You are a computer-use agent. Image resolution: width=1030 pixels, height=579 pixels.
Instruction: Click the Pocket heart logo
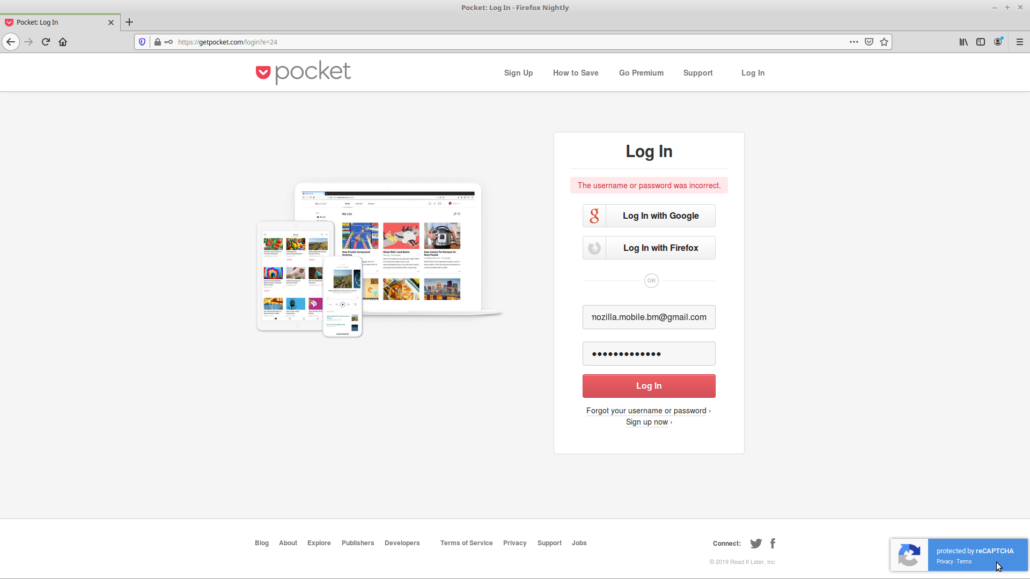coord(263,72)
